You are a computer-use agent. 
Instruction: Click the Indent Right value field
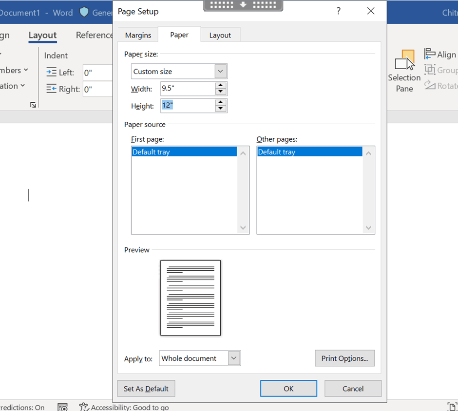pyautogui.click(x=97, y=89)
